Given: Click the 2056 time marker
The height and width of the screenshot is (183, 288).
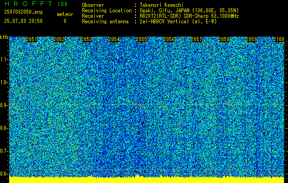Looking at the screenshot, I should pyautogui.click(x=169, y=39).
